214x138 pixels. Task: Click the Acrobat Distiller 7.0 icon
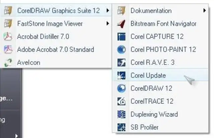click(8, 37)
